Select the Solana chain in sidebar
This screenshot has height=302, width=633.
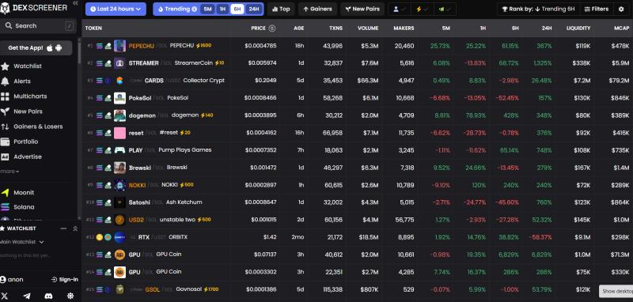(24, 207)
